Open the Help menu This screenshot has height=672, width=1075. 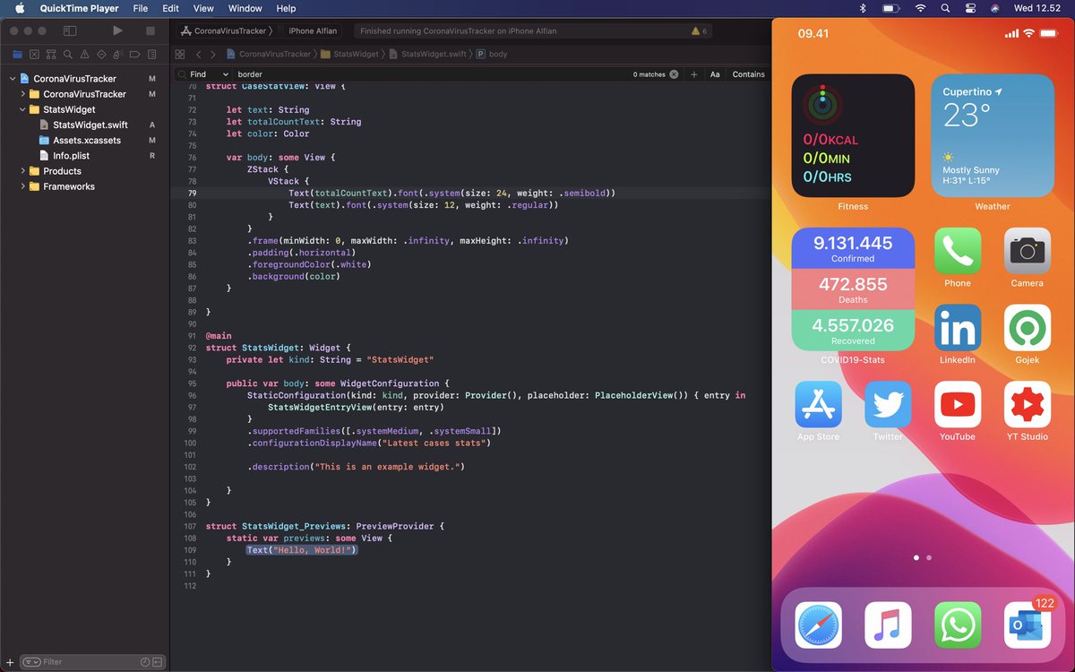tap(286, 8)
